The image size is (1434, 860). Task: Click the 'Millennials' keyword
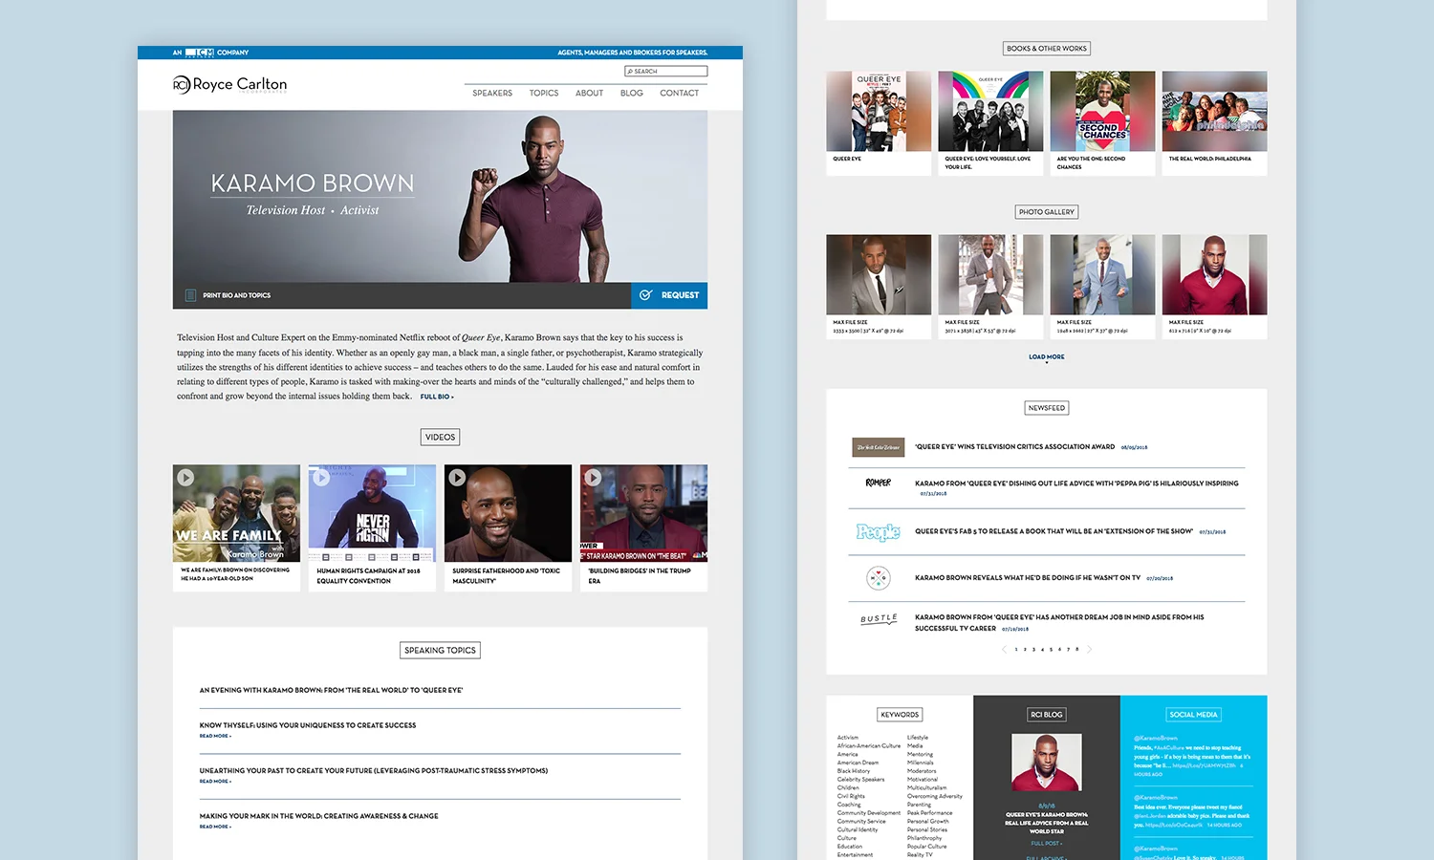(x=921, y=763)
